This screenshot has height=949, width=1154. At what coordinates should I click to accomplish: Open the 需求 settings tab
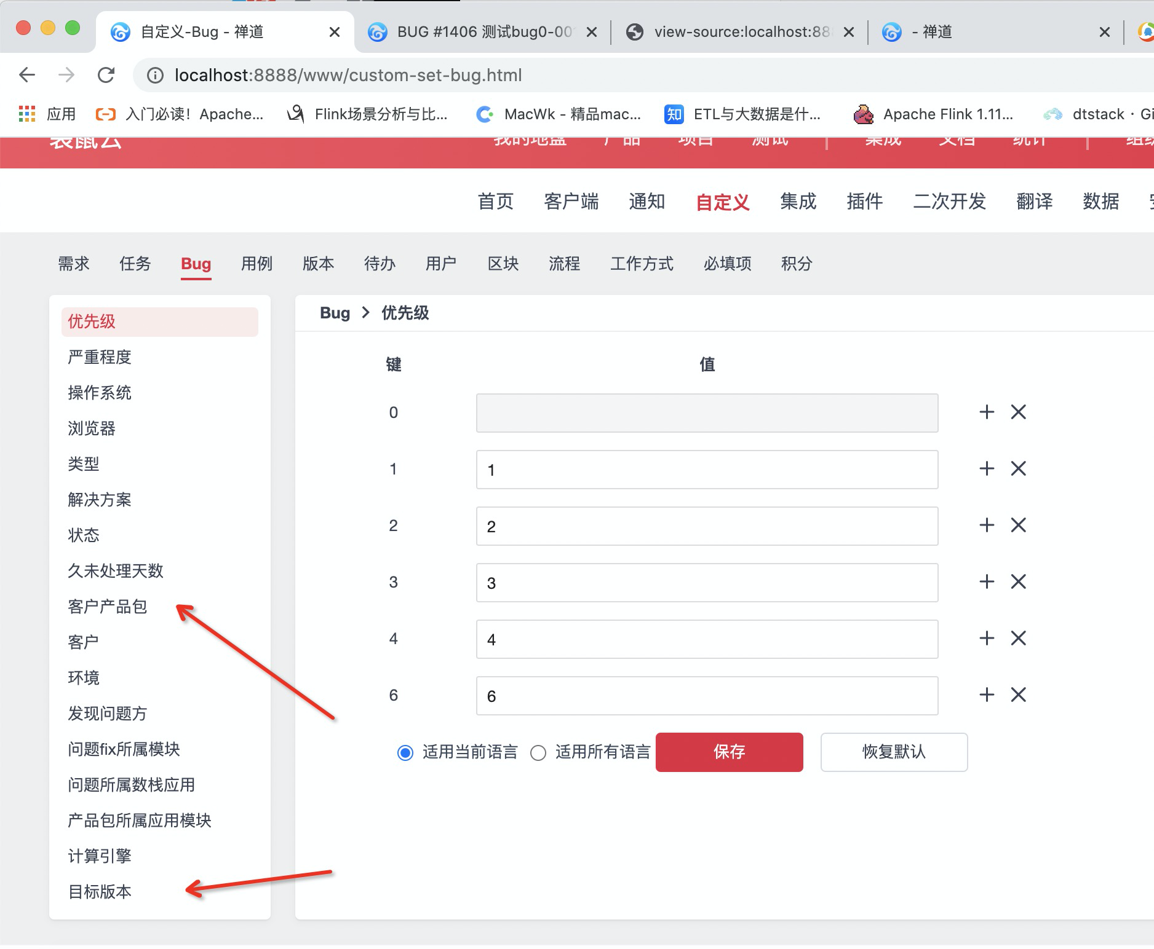pos(74,264)
